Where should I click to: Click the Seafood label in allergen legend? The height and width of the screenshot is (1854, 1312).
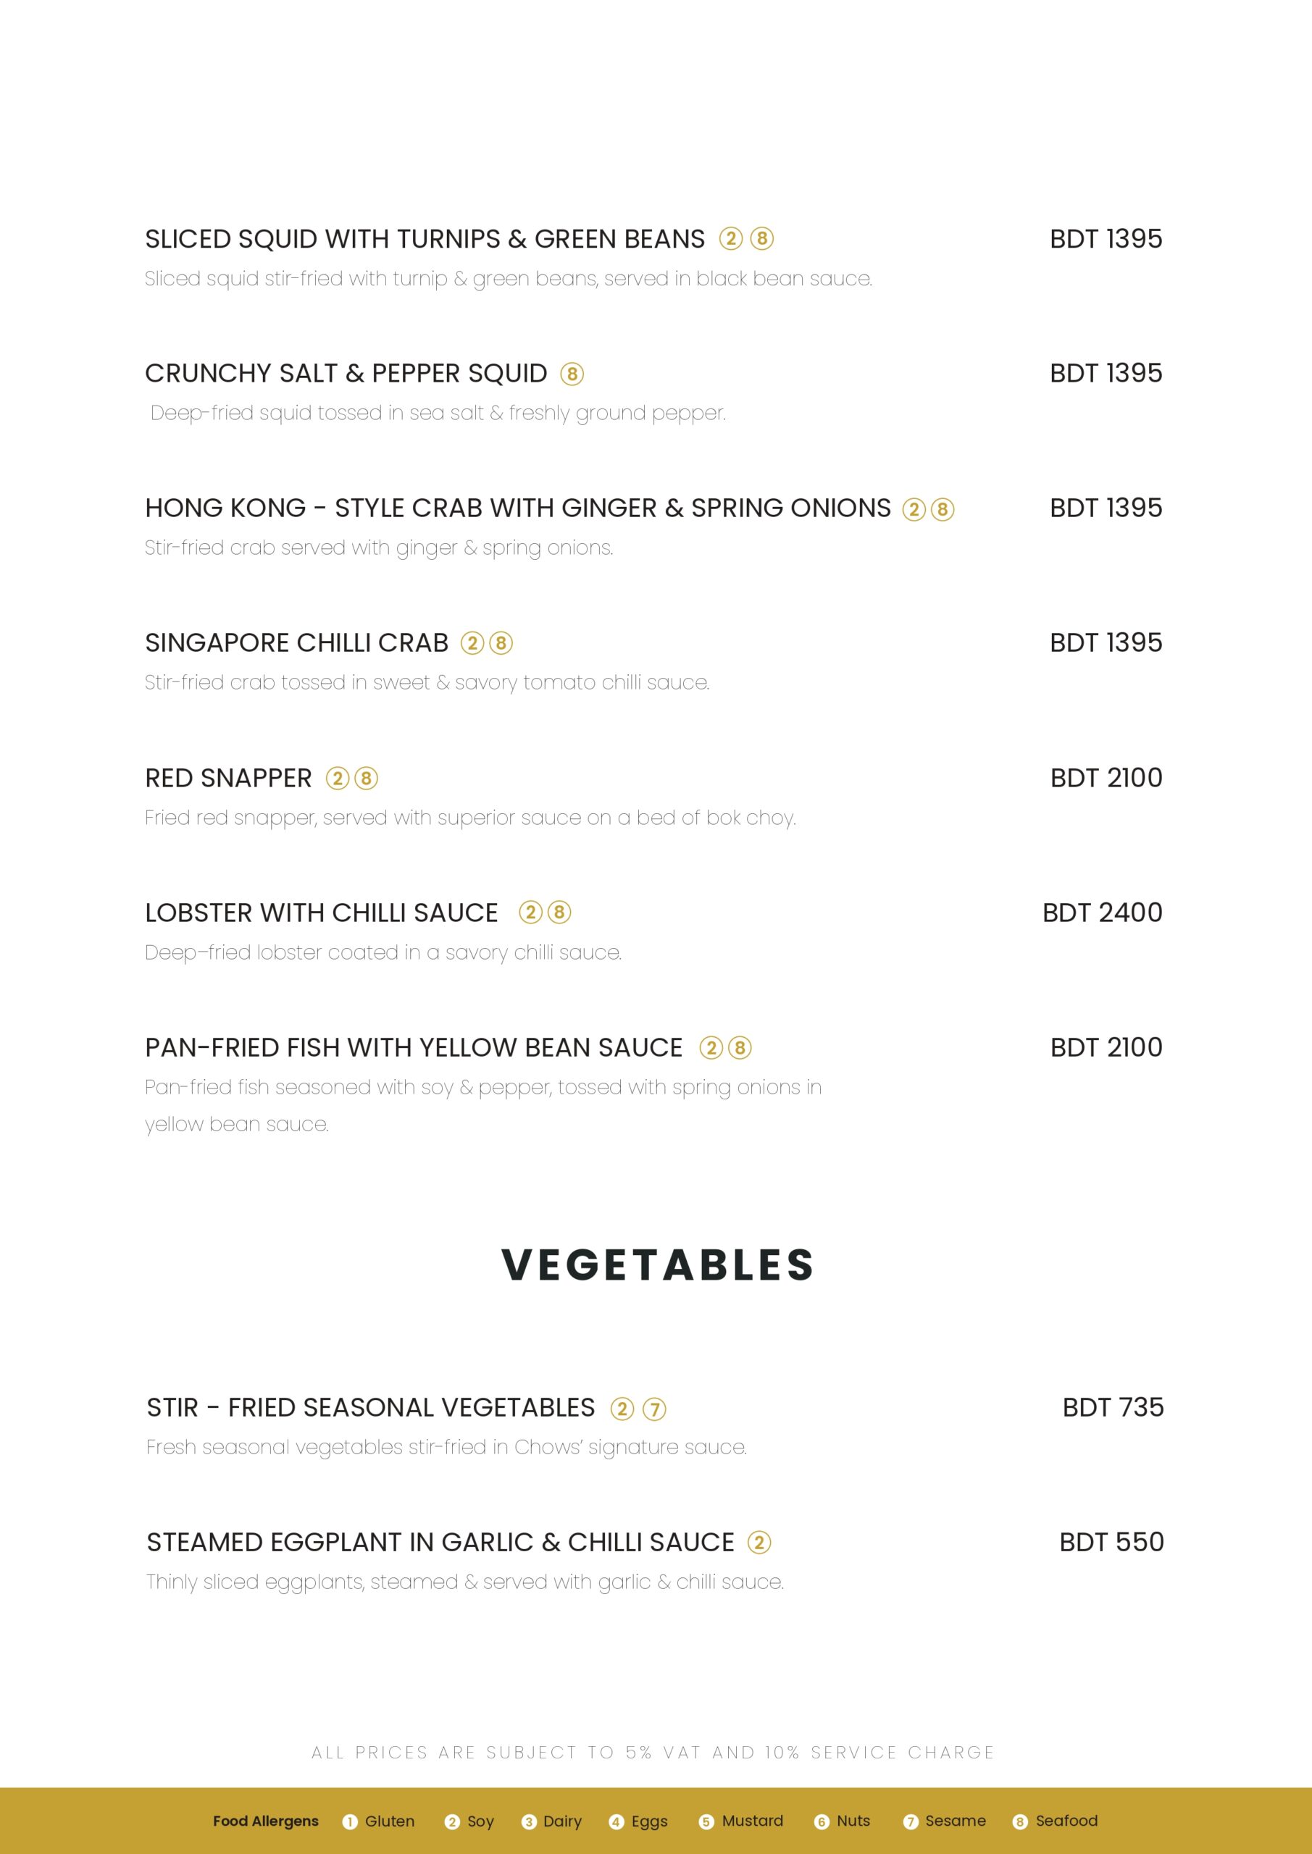[x=1066, y=1821]
